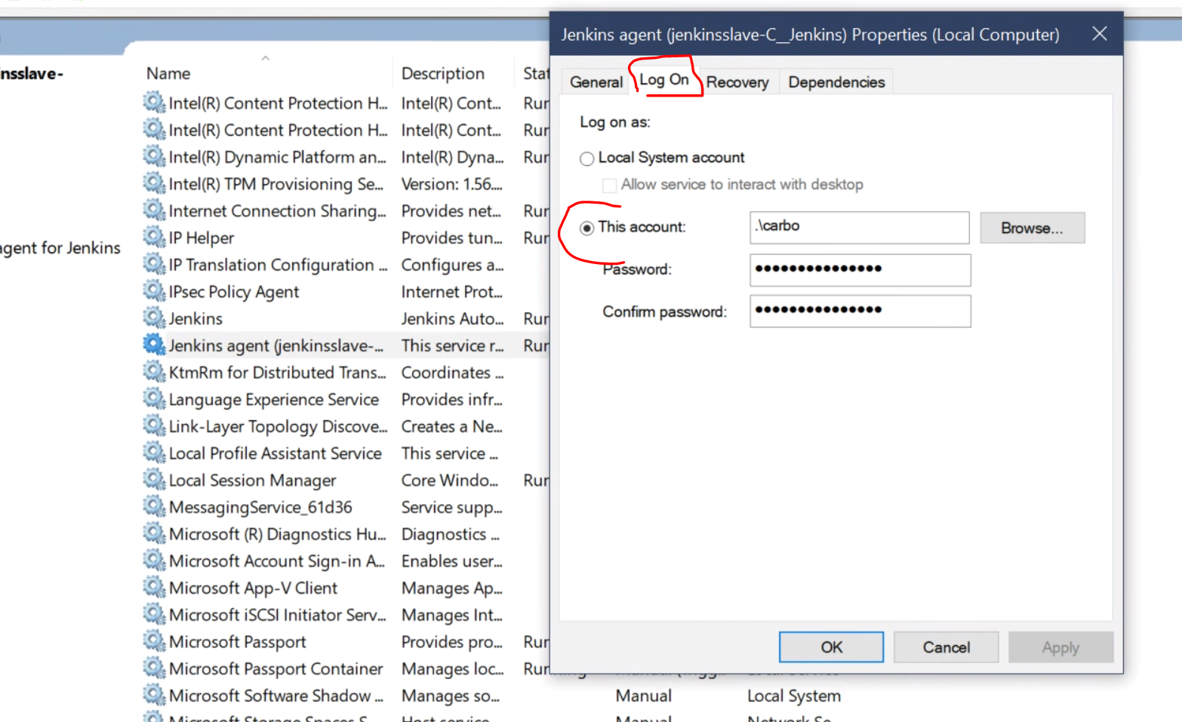
Task: Click the KtmRm for Distributed Transactions gear icon
Action: point(154,372)
